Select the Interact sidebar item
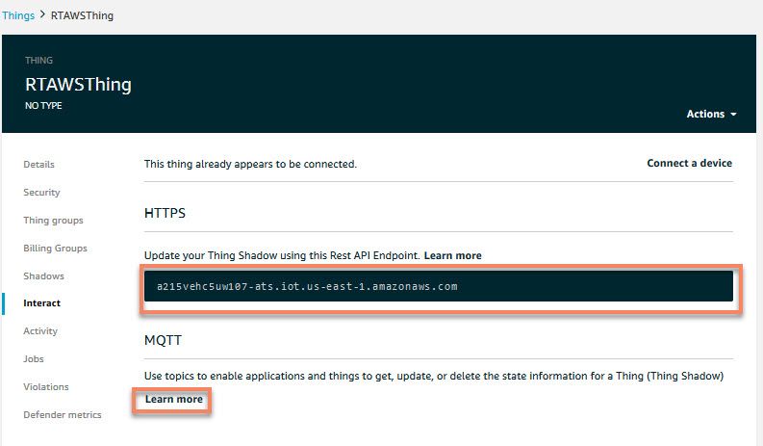This screenshot has width=763, height=446. [41, 303]
